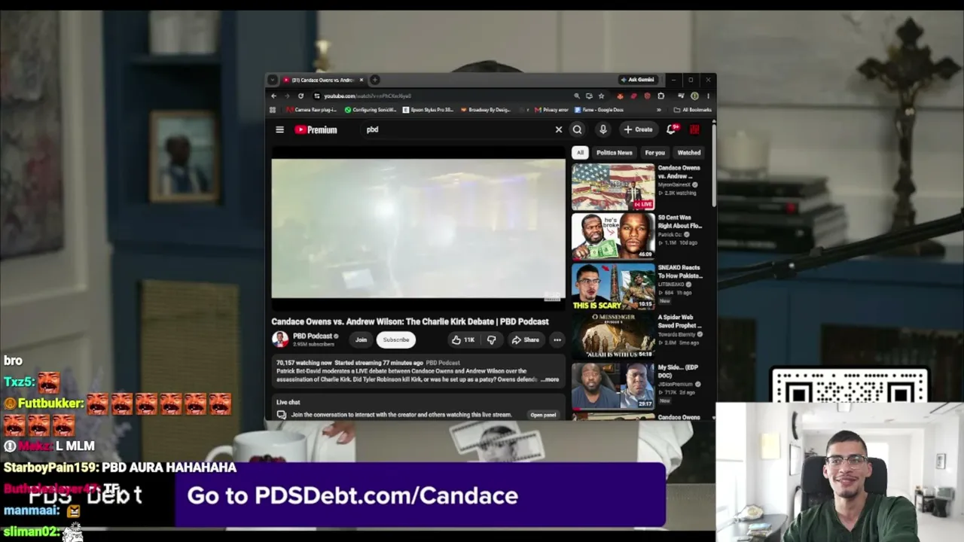Image resolution: width=964 pixels, height=542 pixels.
Task: Click the Live chat heading
Action: 288,402
